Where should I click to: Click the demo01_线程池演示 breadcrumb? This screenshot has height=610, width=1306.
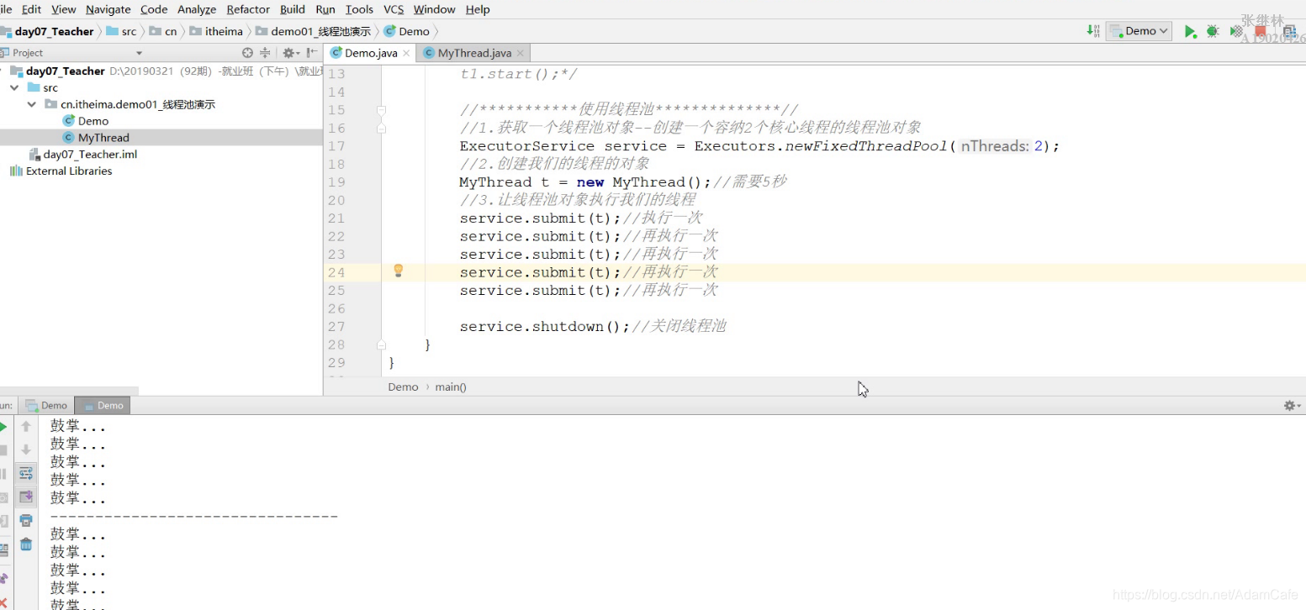[313, 31]
